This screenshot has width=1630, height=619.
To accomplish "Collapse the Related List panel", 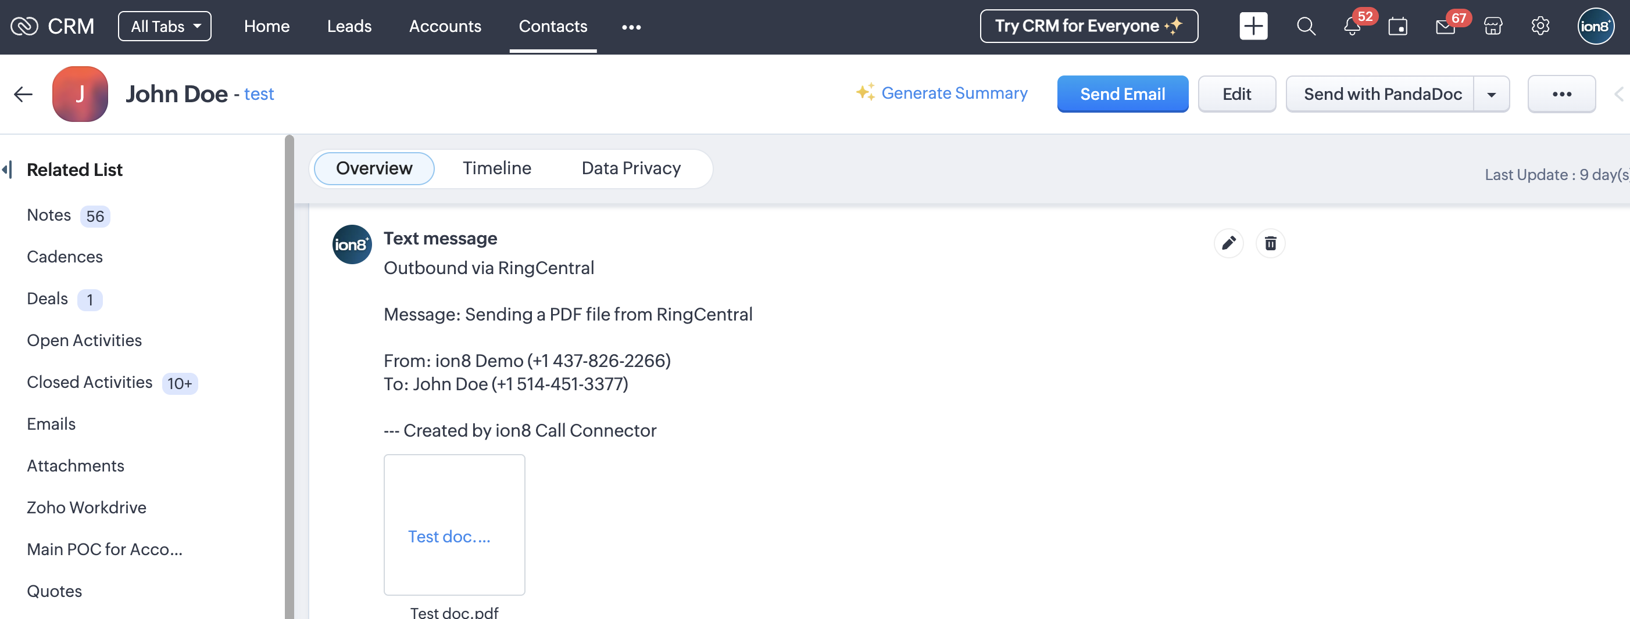I will click(8, 170).
